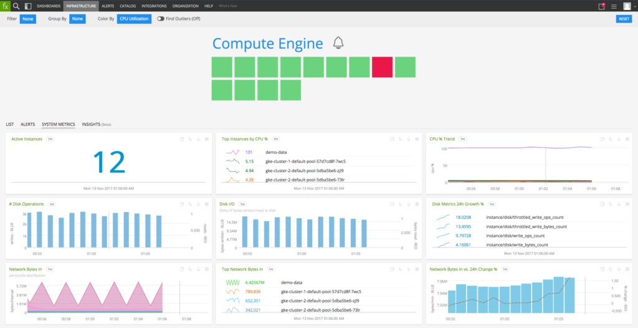This screenshot has height=328, width=638.
Task: Click the RESET button
Action: click(624, 19)
